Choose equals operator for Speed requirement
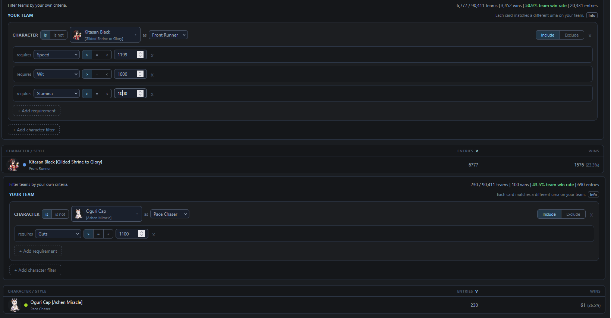This screenshot has width=611, height=318. pos(97,55)
